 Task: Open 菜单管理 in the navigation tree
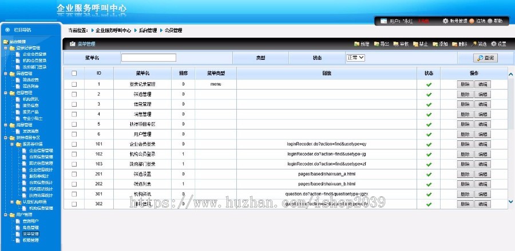[x=31, y=234]
